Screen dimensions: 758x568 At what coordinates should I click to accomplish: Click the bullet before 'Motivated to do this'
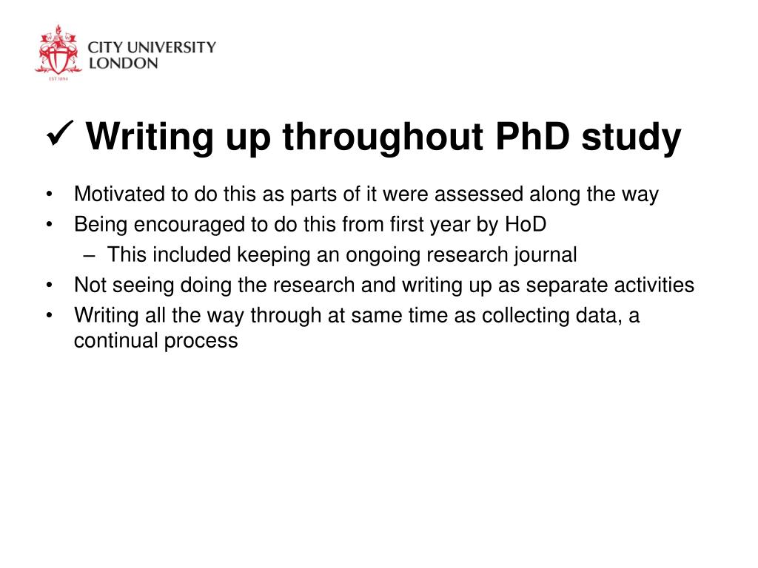click(49, 195)
